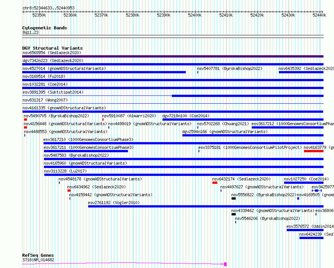Select the 52400k ruler tick label
This screenshot has width=334, height=268.
tap(195, 15)
